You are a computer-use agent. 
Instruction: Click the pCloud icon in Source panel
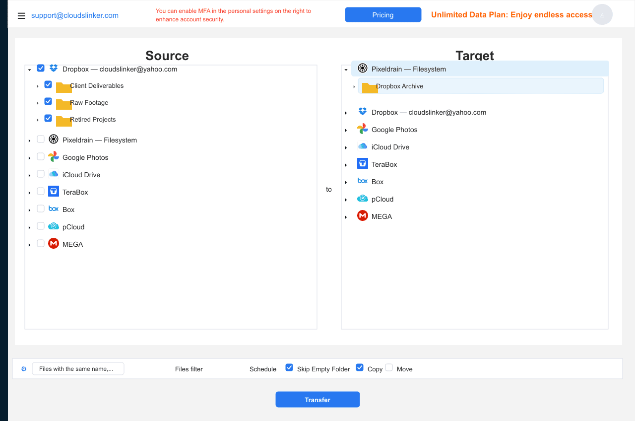pyautogui.click(x=54, y=226)
